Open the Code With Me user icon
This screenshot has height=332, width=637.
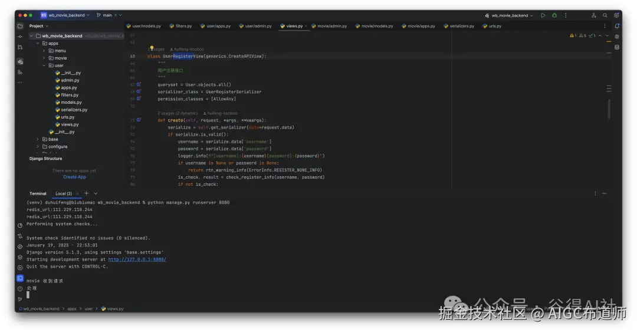click(593, 15)
